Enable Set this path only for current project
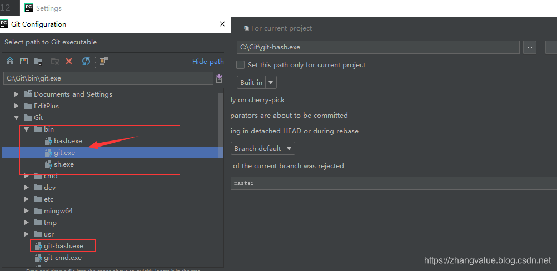Image resolution: width=557 pixels, height=271 pixels. tap(241, 64)
